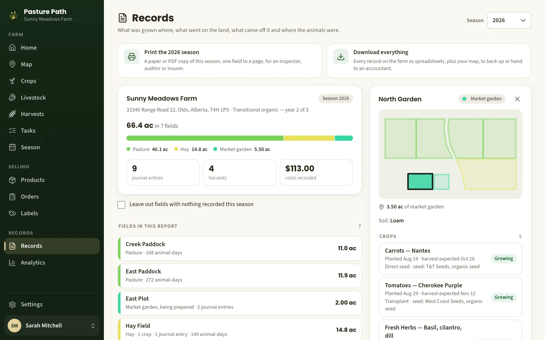Open Settings via the gear icon

point(12,304)
